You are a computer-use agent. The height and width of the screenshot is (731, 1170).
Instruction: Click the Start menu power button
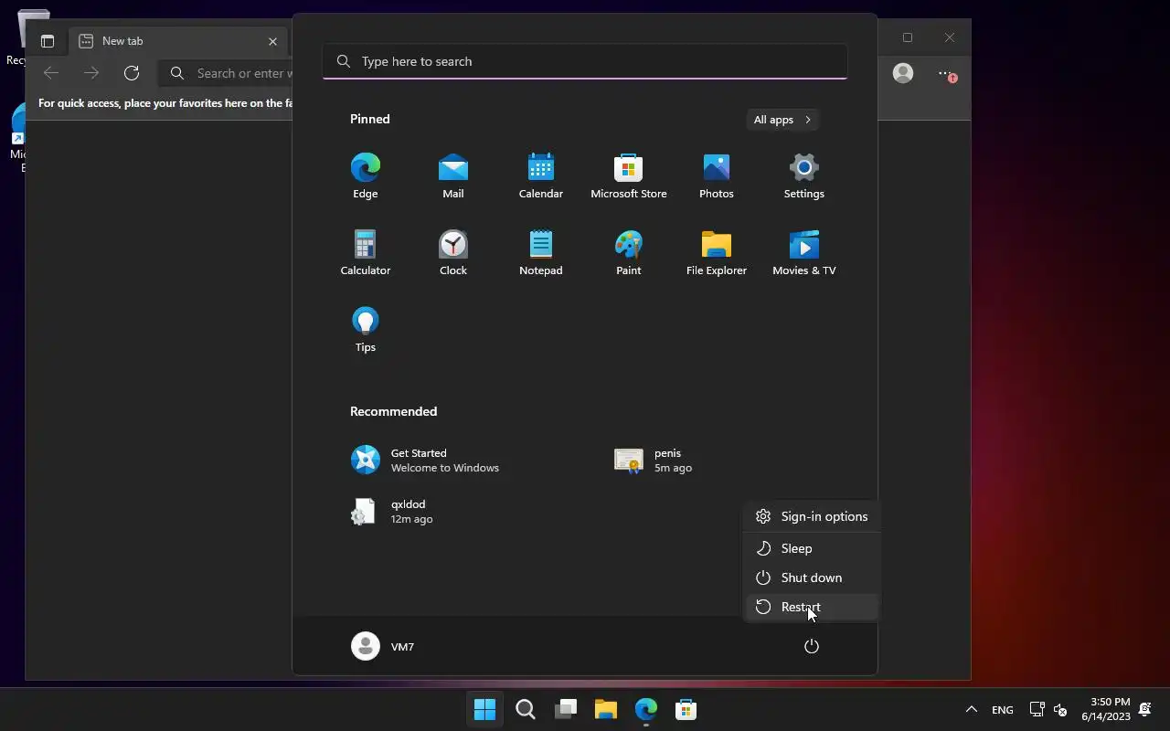tap(811, 646)
